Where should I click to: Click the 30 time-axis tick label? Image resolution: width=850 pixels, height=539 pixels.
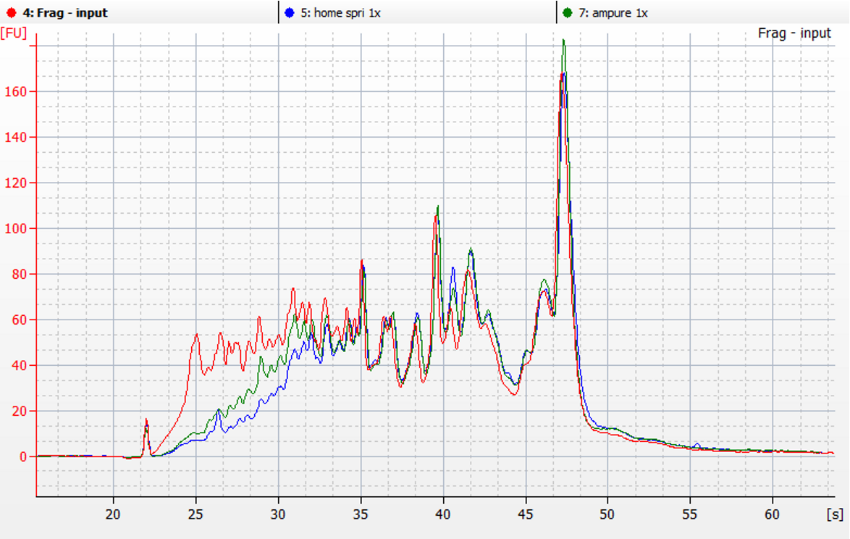pyautogui.click(x=278, y=514)
